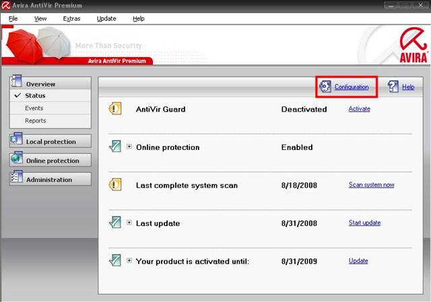Click the Administration icon in sidebar
Image resolution: width=431 pixels, height=302 pixels.
(17, 180)
